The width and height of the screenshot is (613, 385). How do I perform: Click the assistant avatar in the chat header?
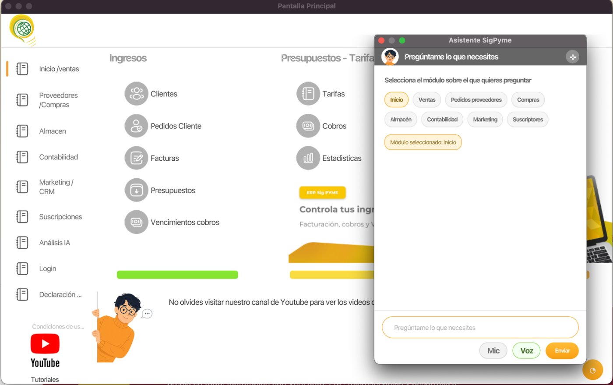click(390, 57)
